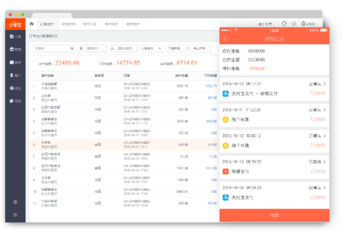Expand the cancelled 2016-10-13 payment chevron
This screenshot has width=347, height=237.
click(x=324, y=162)
